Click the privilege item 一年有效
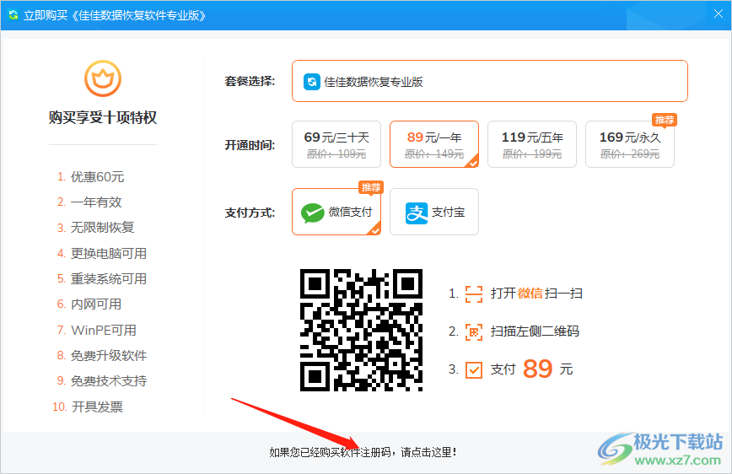 (89, 202)
